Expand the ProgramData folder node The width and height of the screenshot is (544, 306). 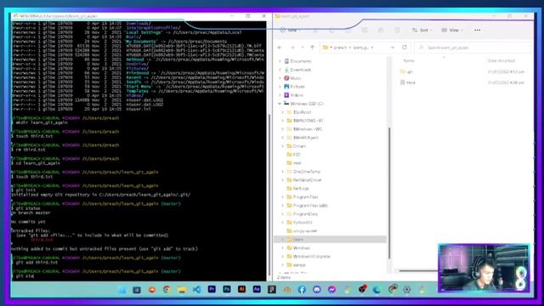[283, 214]
